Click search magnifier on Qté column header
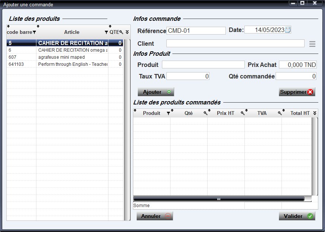325x232 pixels. tap(205, 113)
